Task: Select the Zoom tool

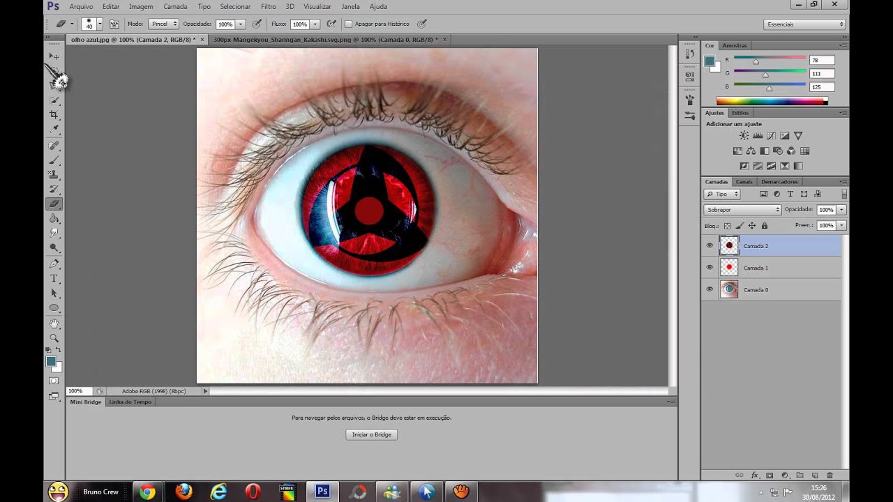Action: click(x=54, y=338)
